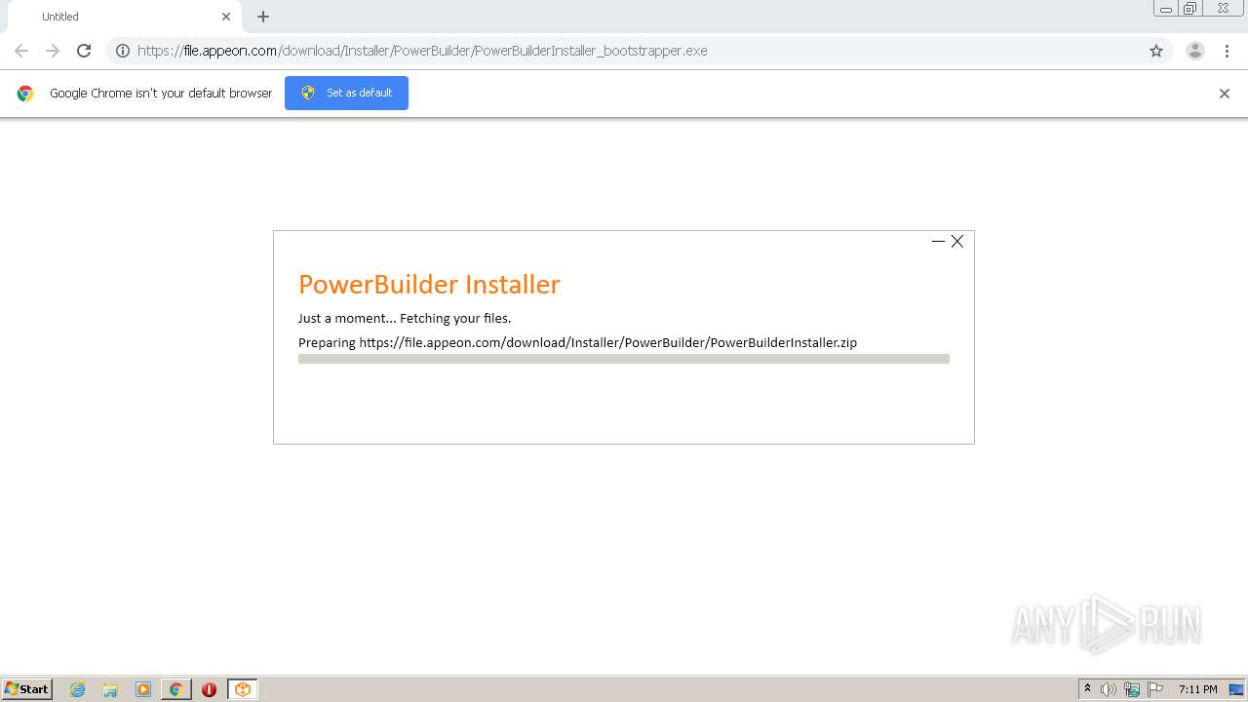Minimize the Chrome browser window

1166,9
